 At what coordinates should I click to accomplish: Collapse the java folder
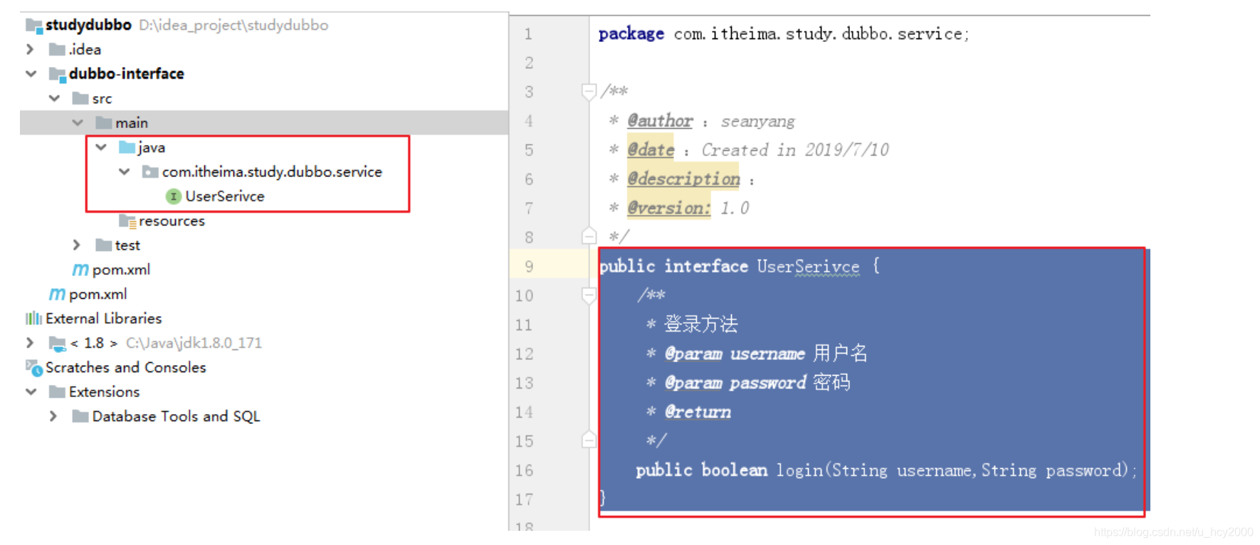(x=101, y=147)
